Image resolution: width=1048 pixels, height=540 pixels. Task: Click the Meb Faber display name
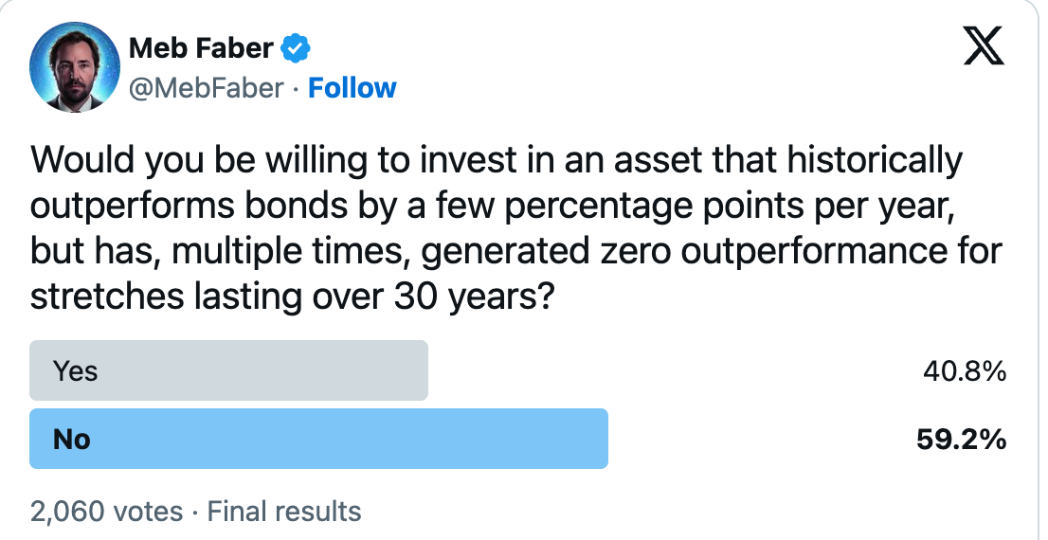click(201, 48)
